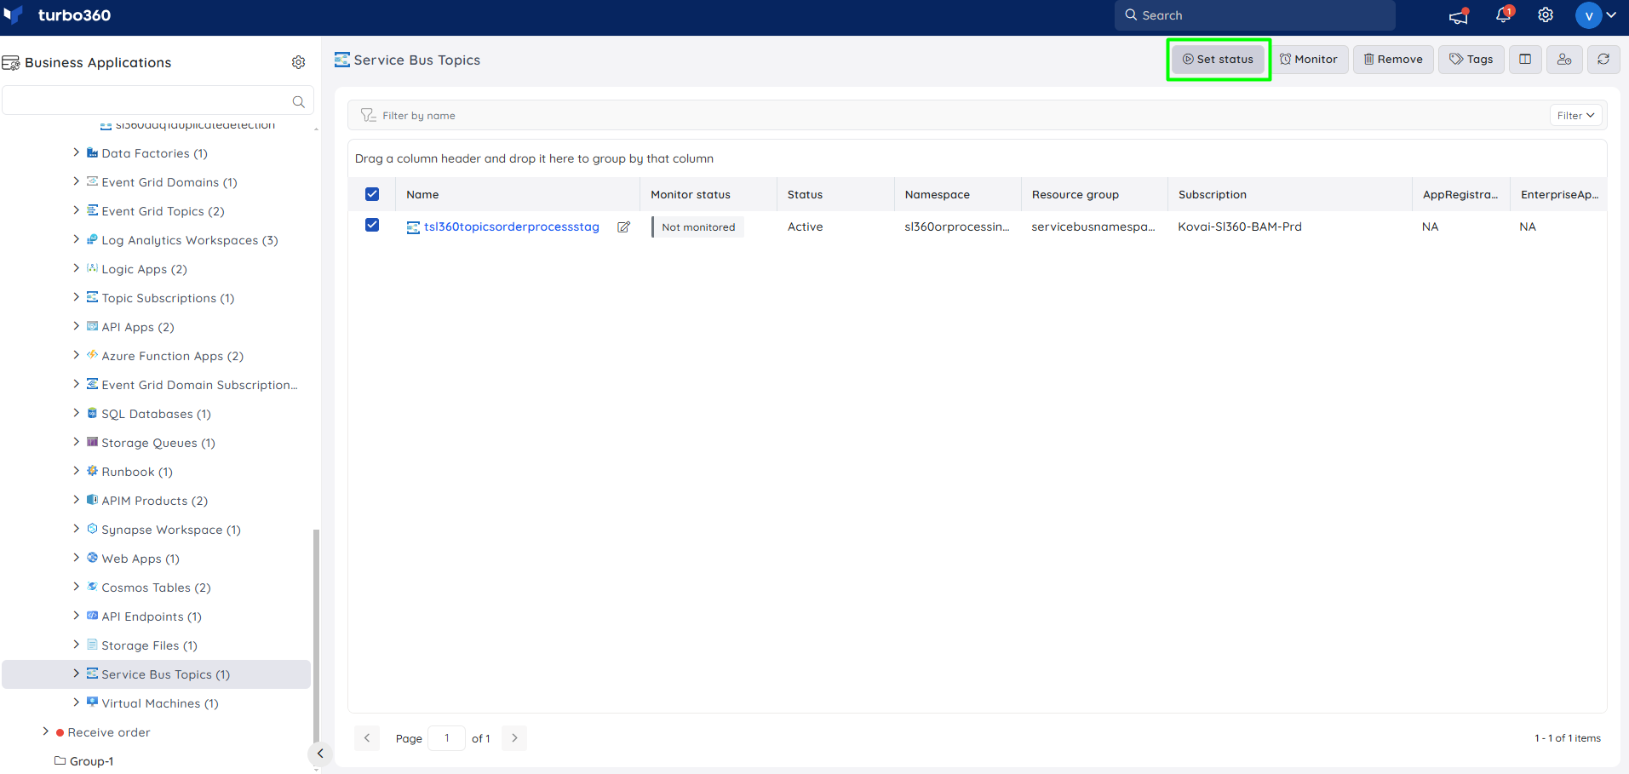Click the Synapse Workspace icon
The width and height of the screenshot is (1629, 774).
click(92, 530)
